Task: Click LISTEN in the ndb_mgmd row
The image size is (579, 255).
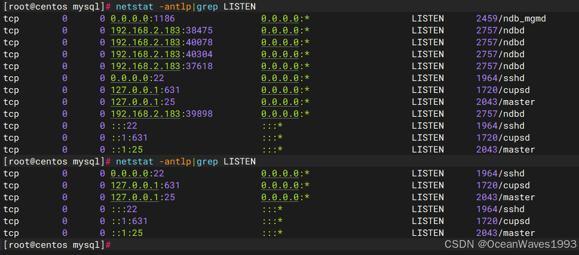Action: [428, 18]
